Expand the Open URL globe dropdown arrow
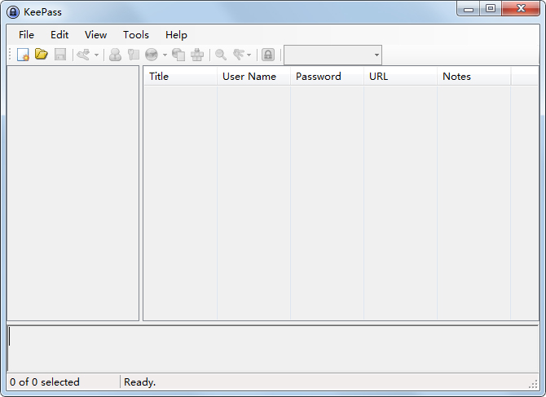This screenshot has width=546, height=397. click(x=165, y=55)
